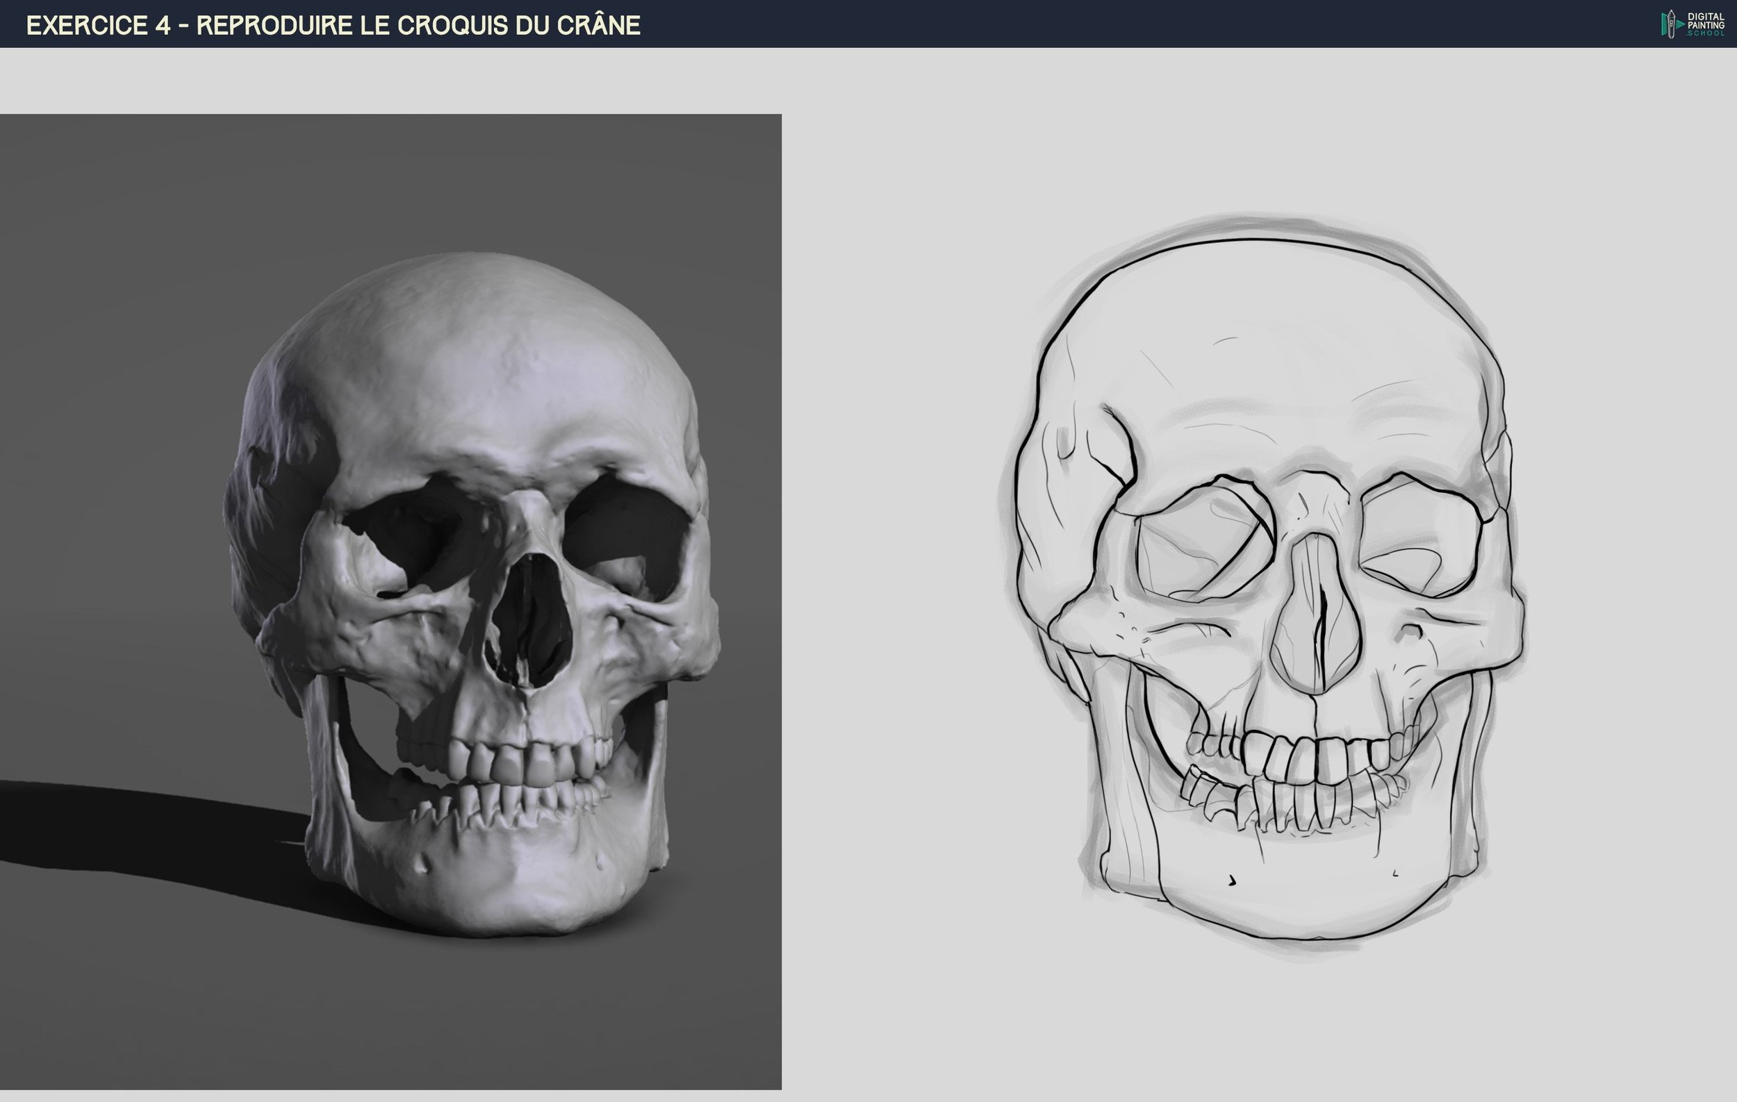Click the Digital Painting School stylus logo icon
1737x1102 pixels.
[x=1670, y=24]
